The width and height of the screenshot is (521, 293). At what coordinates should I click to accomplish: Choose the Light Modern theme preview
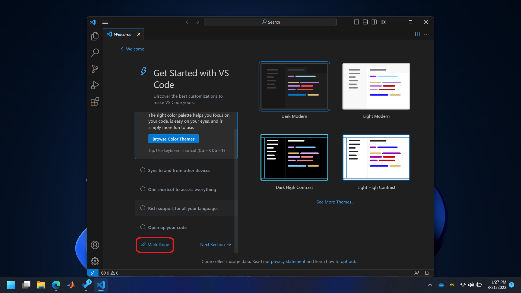(376, 86)
